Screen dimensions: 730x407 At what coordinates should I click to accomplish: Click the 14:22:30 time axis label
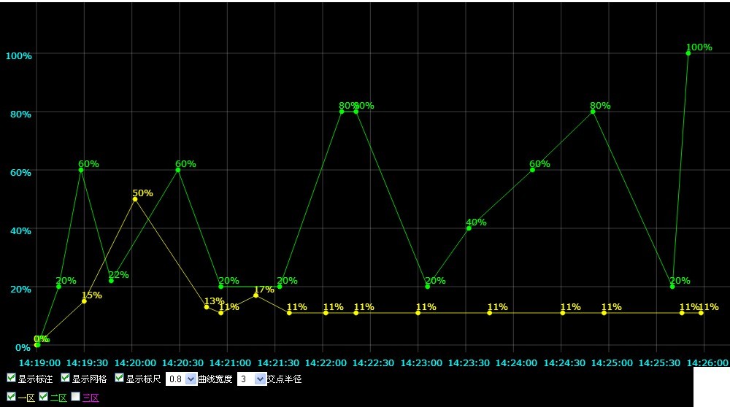373,363
